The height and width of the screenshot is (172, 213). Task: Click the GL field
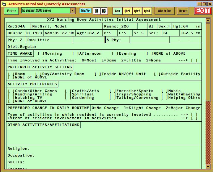point(170,33)
